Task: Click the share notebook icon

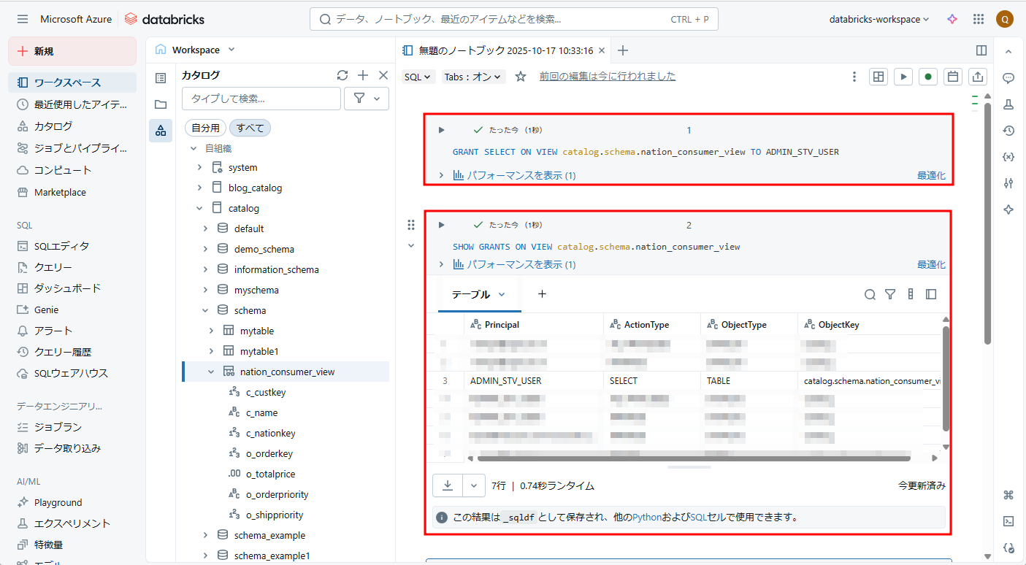Action: (x=978, y=77)
